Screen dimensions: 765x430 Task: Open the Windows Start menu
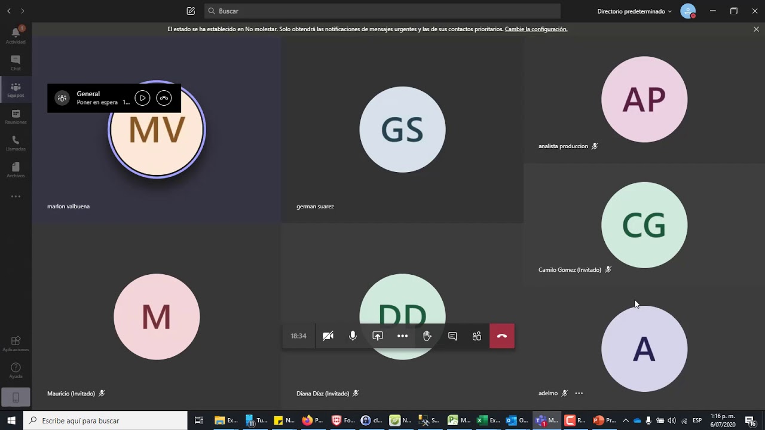11,420
